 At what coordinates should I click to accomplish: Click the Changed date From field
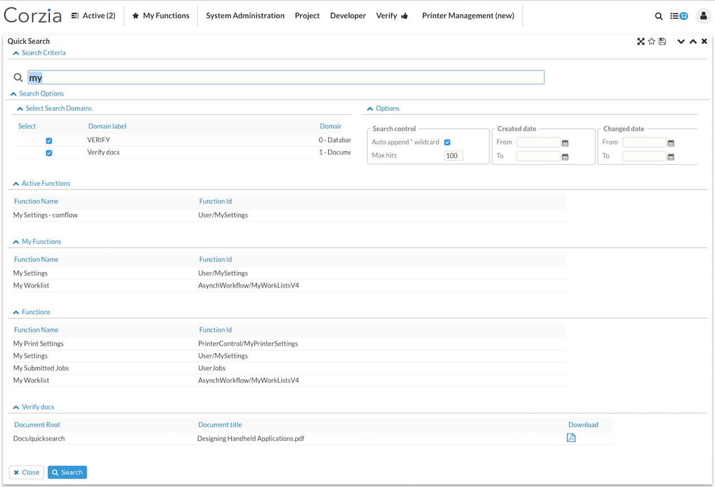point(645,143)
